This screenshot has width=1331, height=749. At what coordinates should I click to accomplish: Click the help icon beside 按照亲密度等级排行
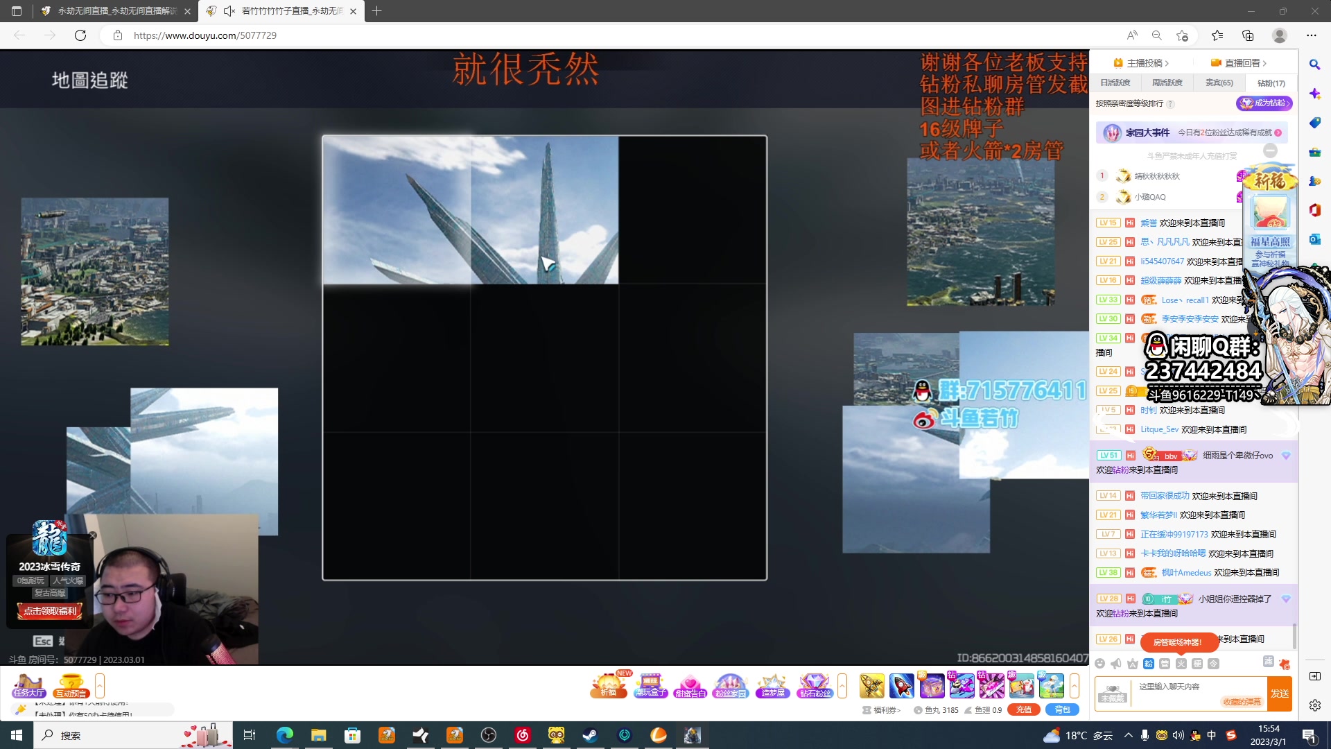coord(1170,104)
